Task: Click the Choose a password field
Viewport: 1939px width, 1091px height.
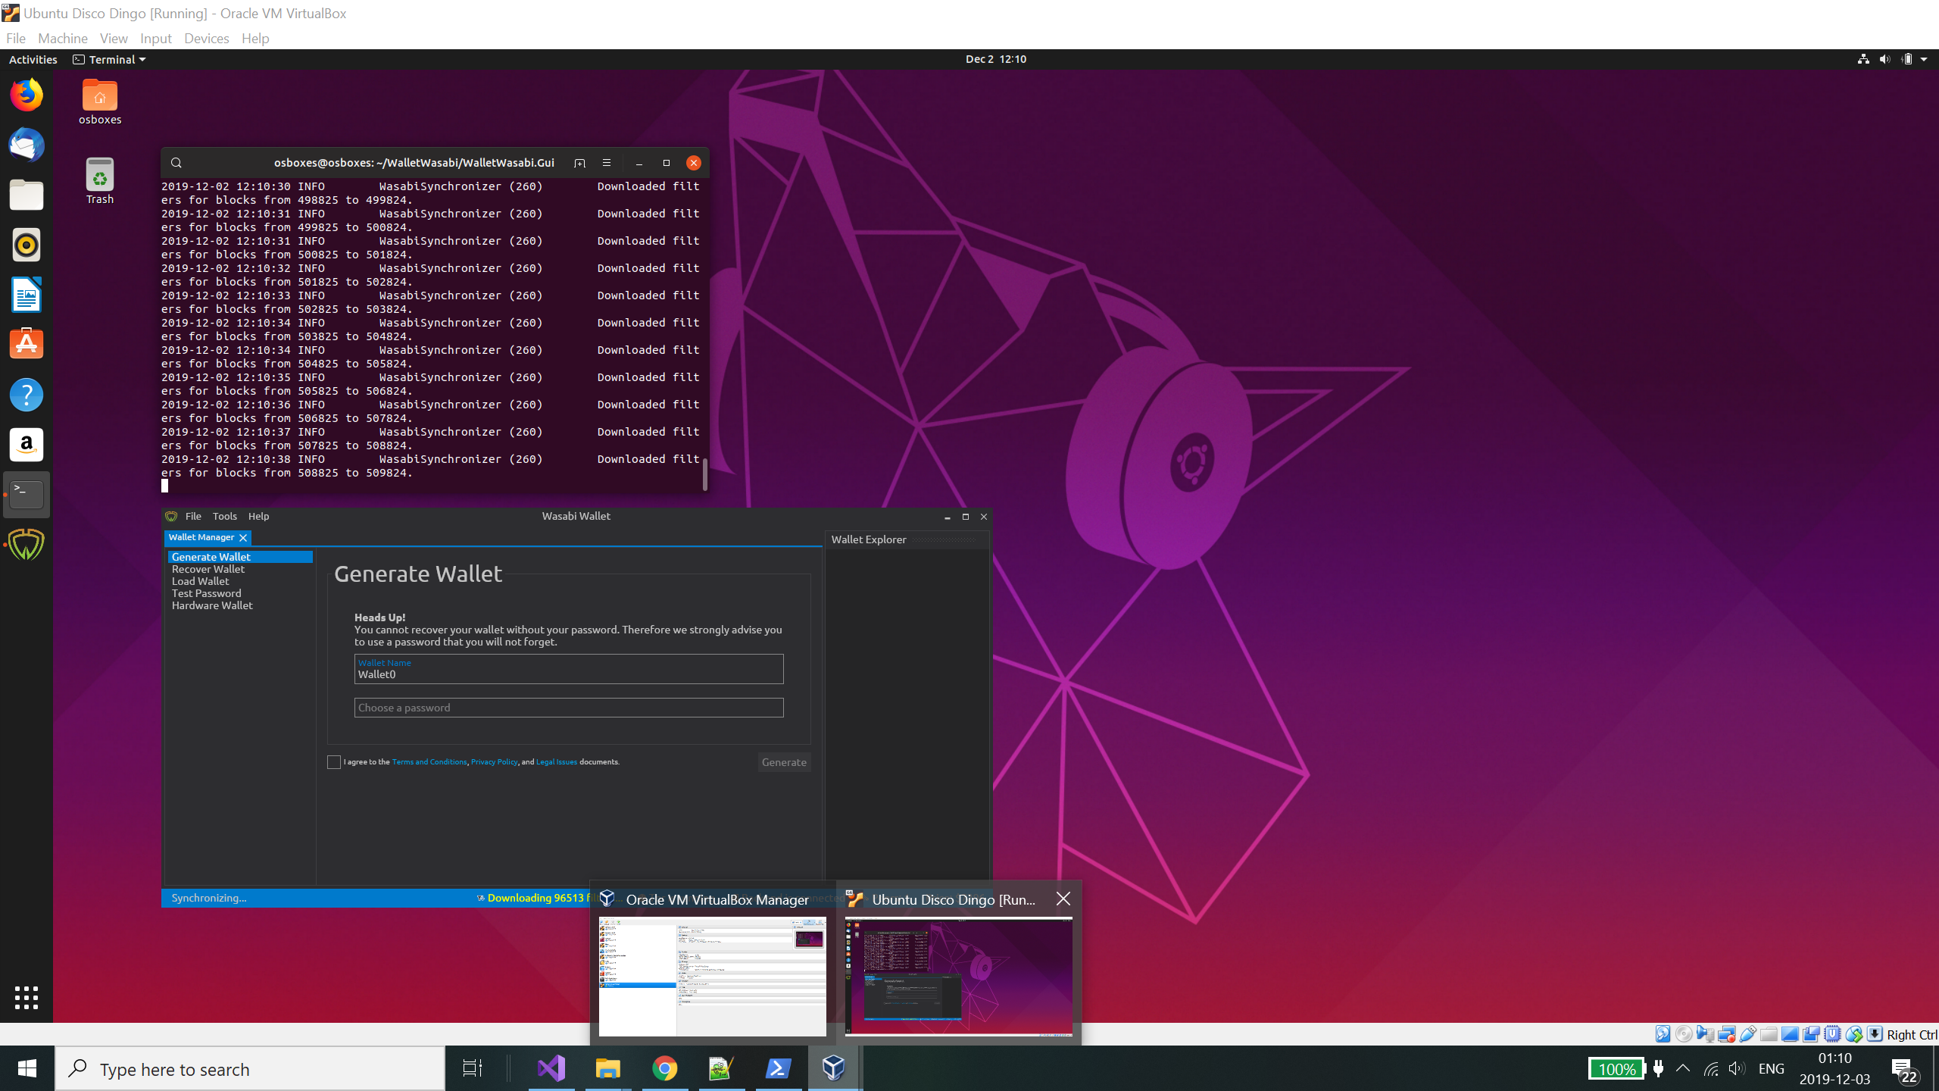Action: coord(568,708)
